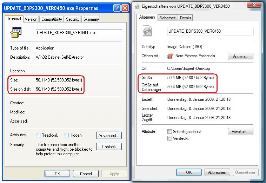266x183 pixels.
Task: Click the Nero Express Essentials icon
Action: pyautogui.click(x=171, y=56)
